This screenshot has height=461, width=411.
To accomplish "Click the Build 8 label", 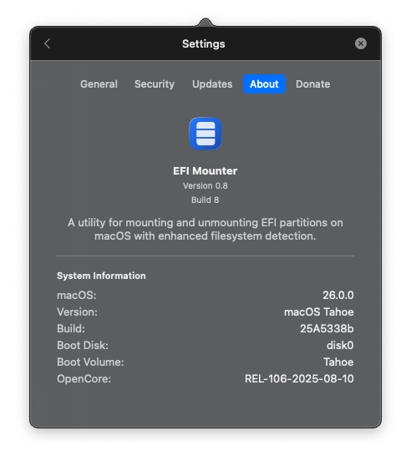I will [205, 200].
